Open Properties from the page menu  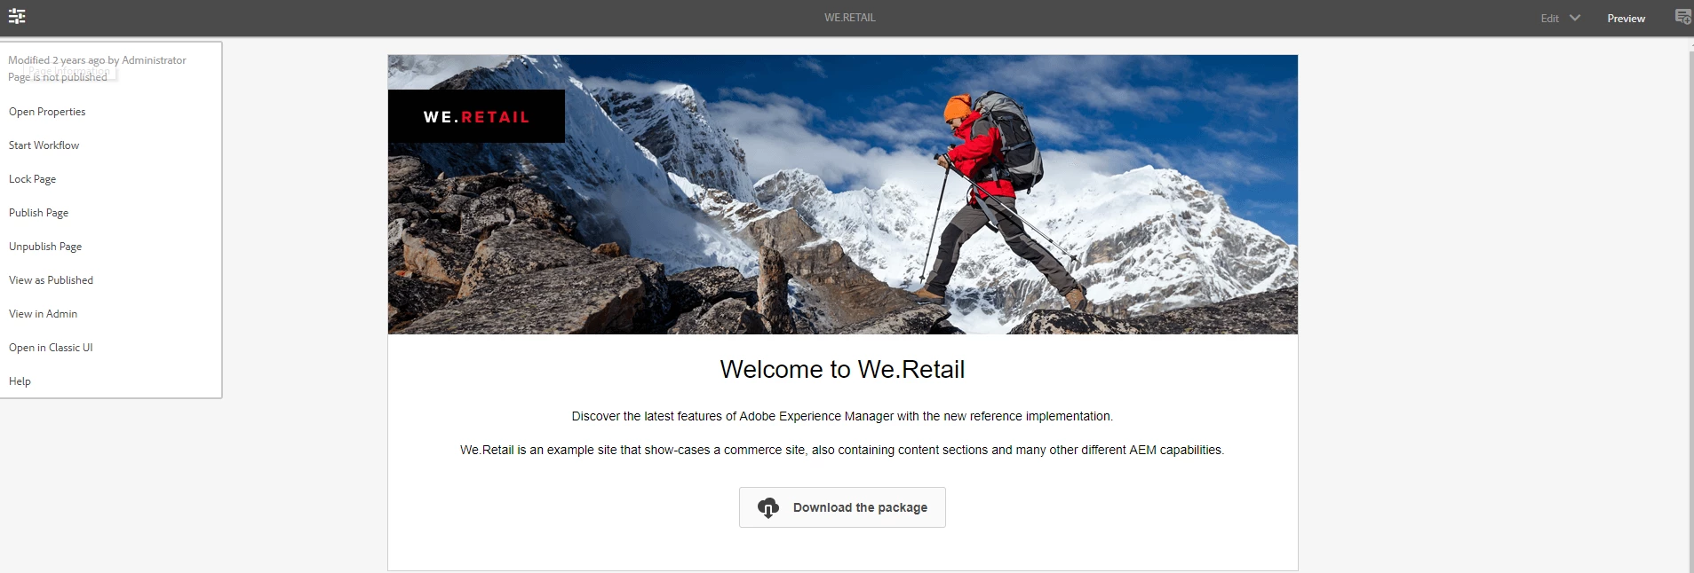(x=47, y=112)
